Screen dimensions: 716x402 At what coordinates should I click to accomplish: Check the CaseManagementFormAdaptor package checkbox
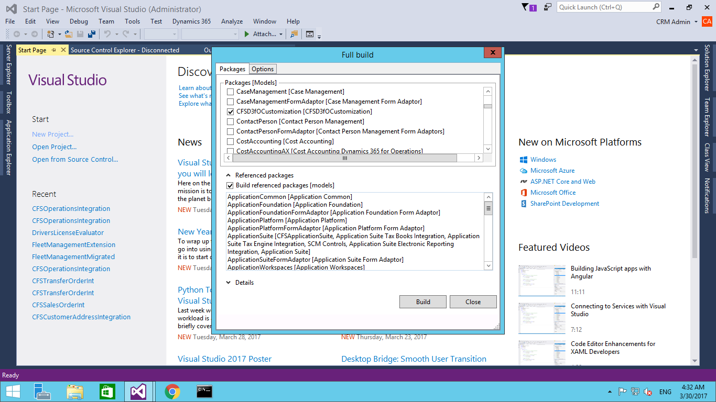point(230,102)
